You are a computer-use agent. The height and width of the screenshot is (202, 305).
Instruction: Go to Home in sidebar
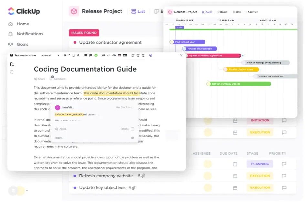(19, 24)
